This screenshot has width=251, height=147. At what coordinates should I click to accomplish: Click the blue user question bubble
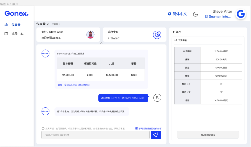click(x=123, y=98)
